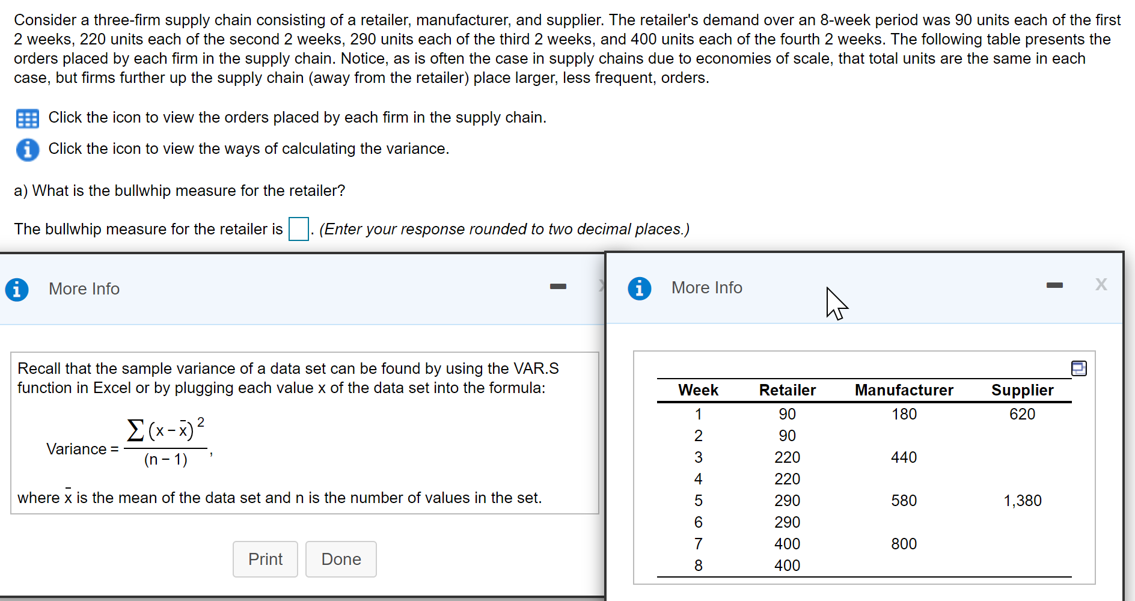Select the Retailer column header
1135x601 pixels.
pyautogui.click(x=787, y=390)
